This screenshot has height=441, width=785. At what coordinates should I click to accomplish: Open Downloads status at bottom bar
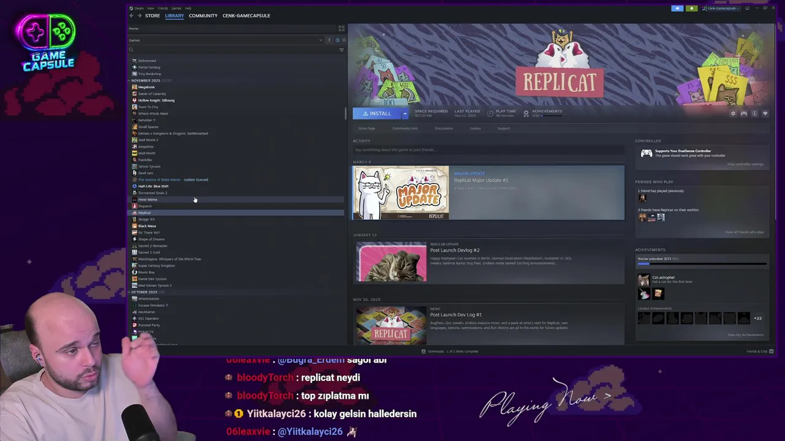pos(450,352)
